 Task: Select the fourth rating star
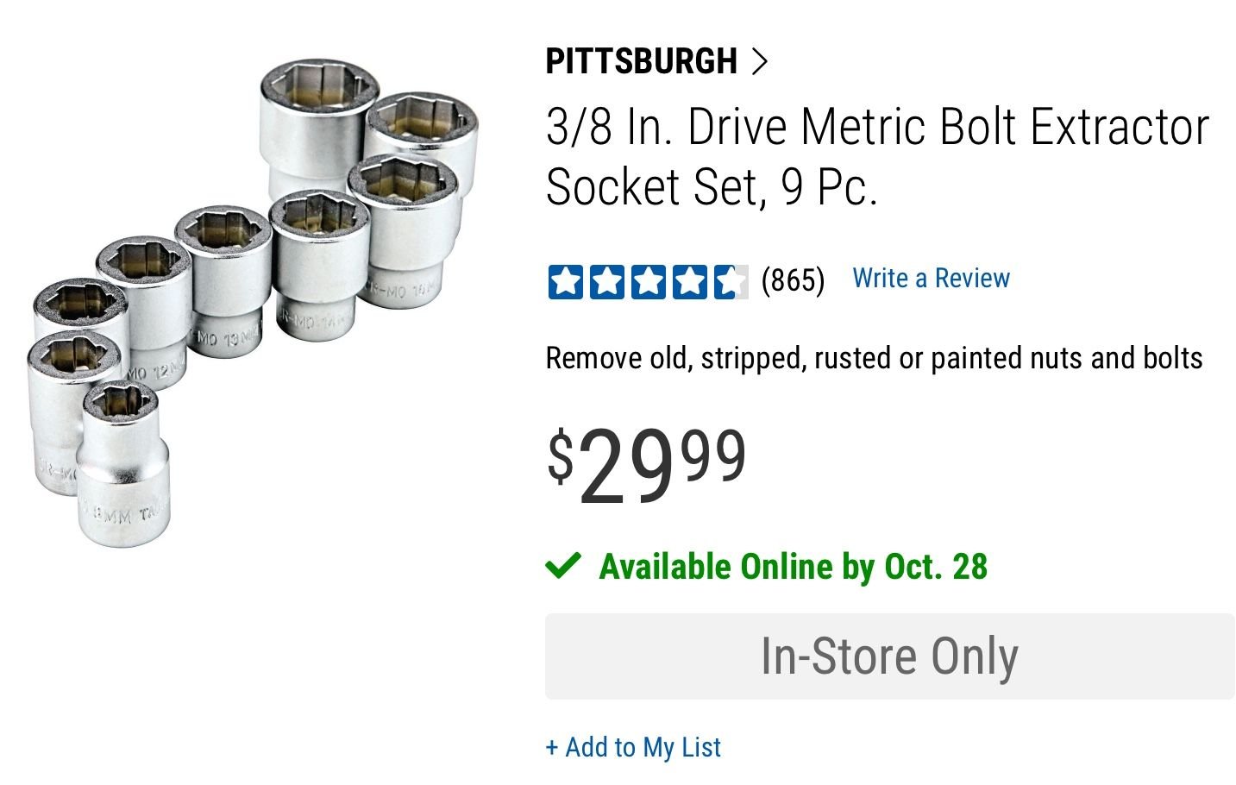689,282
